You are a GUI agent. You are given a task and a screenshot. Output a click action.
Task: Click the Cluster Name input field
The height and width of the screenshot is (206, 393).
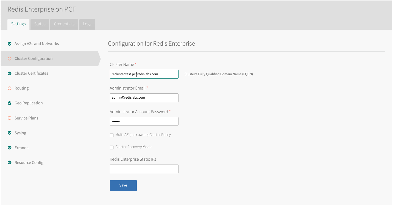[x=144, y=74]
